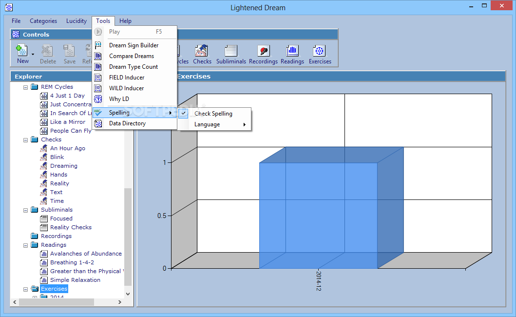
Task: Click the icon beside Breathing 1-4-2
Action: point(44,262)
